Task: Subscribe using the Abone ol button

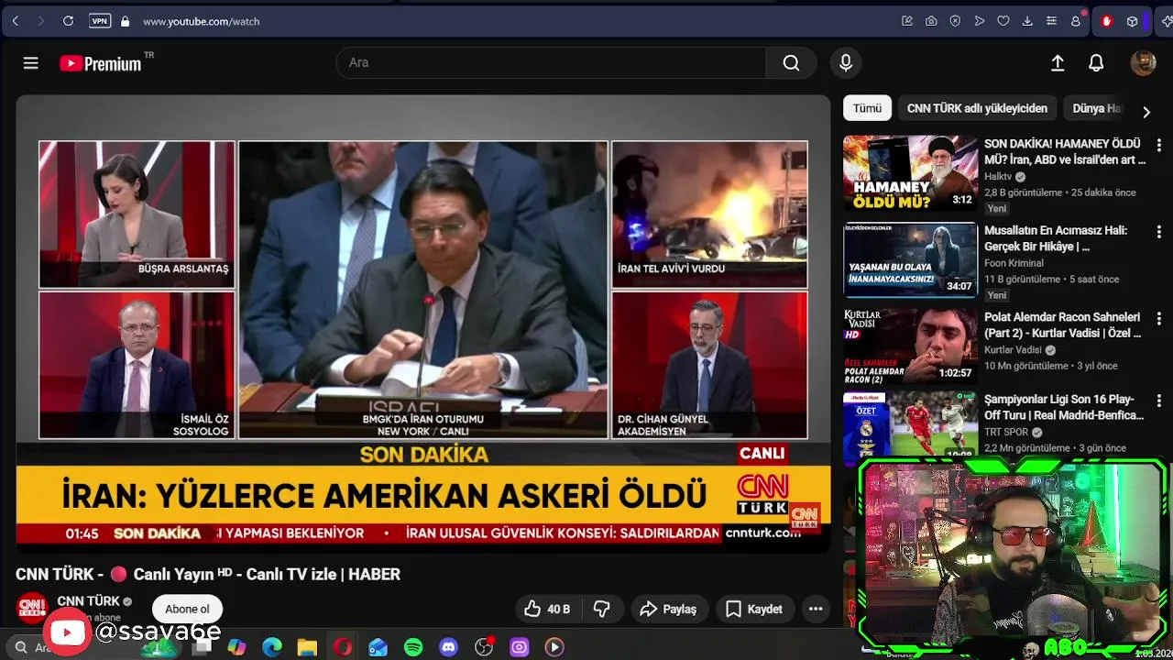Action: click(x=187, y=609)
